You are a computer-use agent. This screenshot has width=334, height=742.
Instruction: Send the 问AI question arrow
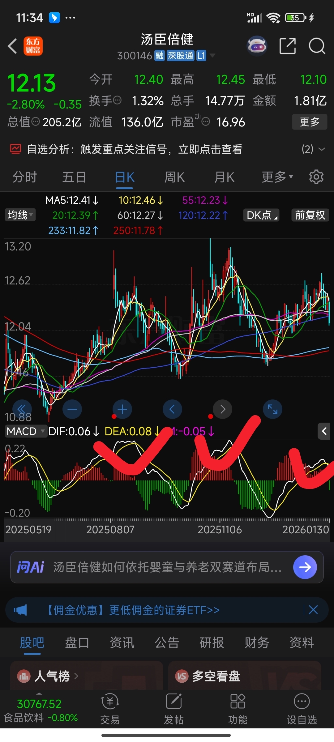(305, 567)
